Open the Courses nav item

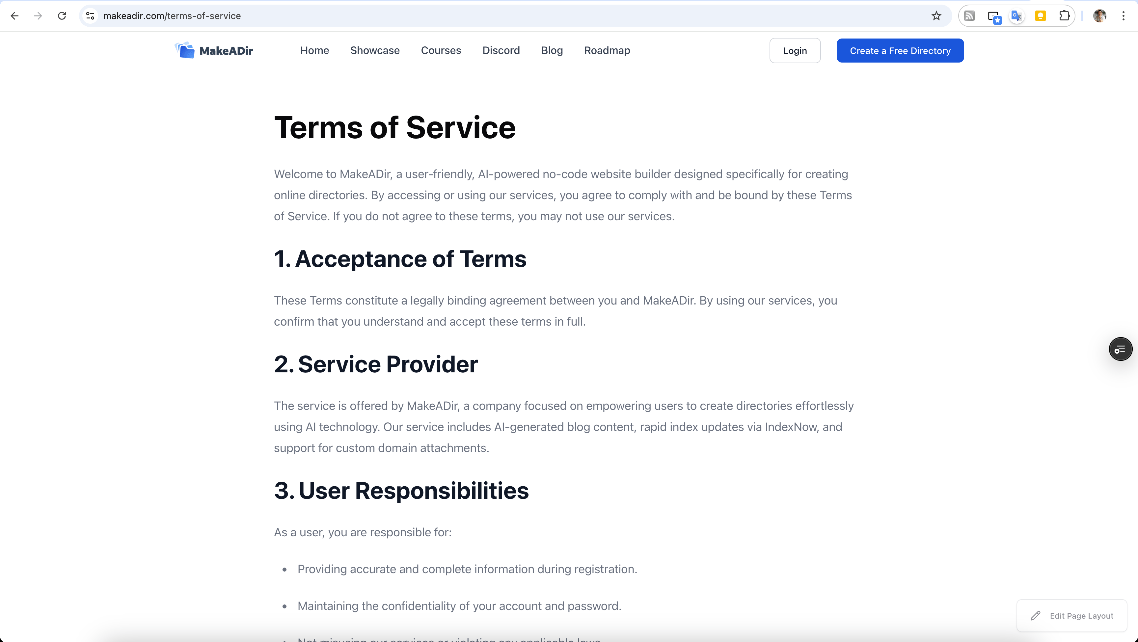click(441, 50)
